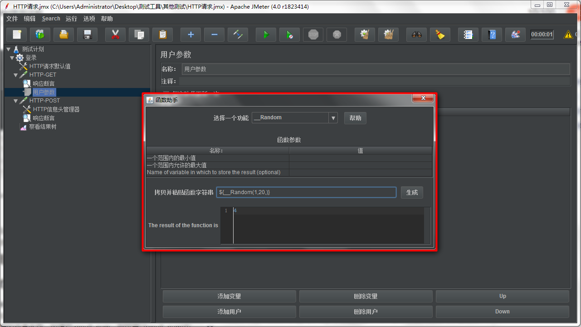Click the New test plan toolbar icon
The height and width of the screenshot is (327, 581).
[17, 34]
